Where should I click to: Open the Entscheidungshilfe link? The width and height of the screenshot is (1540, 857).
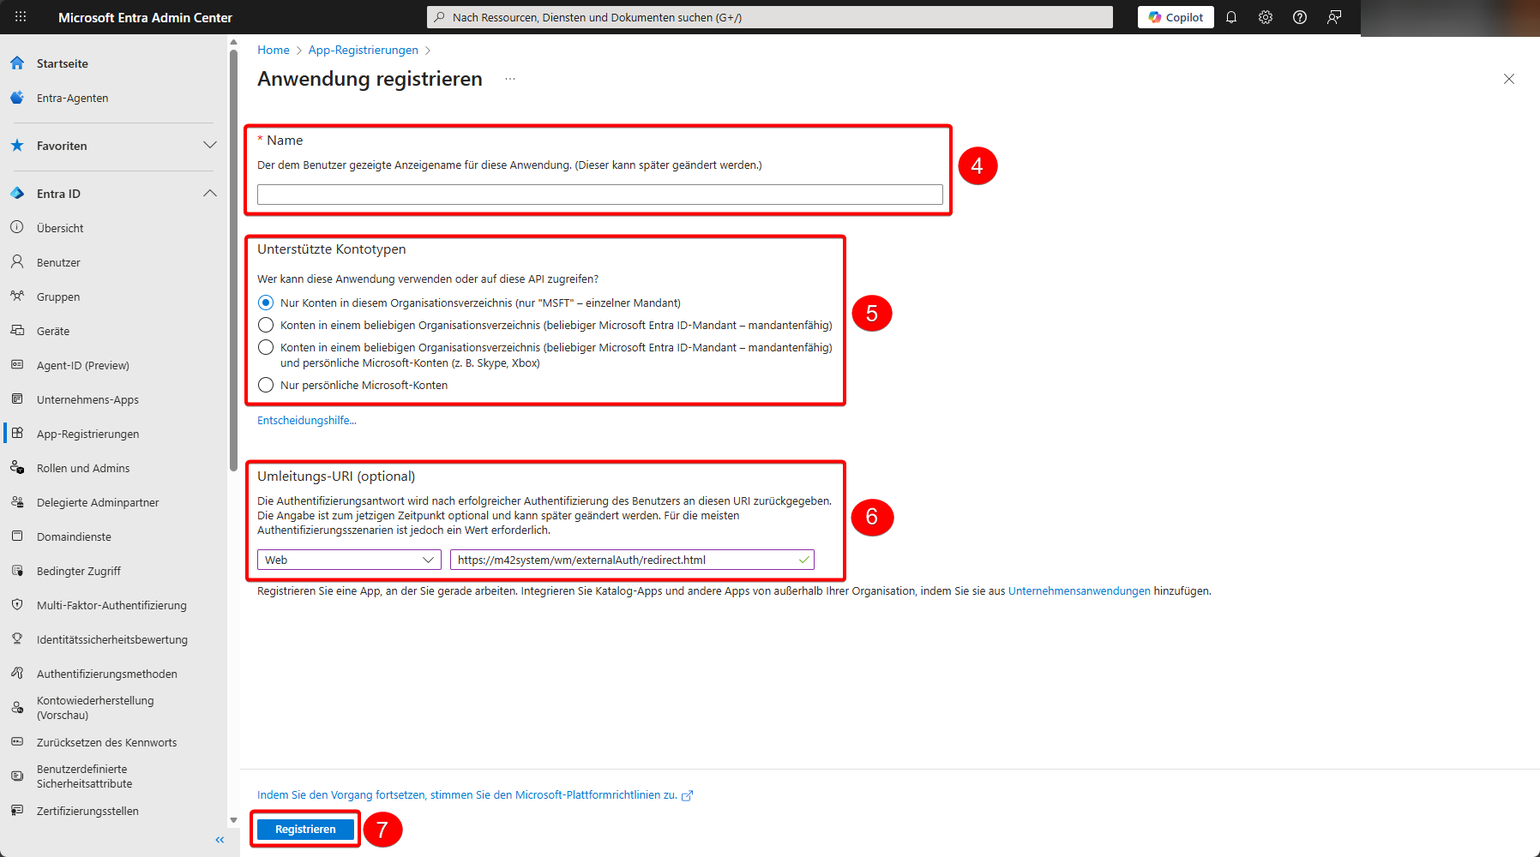click(307, 420)
